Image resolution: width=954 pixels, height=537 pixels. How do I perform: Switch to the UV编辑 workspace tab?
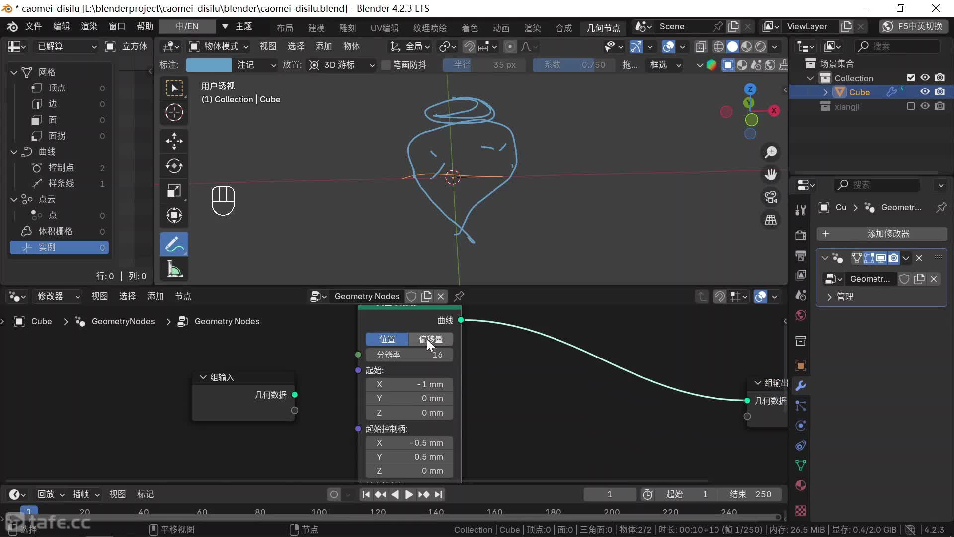(x=384, y=28)
